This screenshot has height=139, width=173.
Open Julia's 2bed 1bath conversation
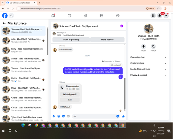point(23,41)
